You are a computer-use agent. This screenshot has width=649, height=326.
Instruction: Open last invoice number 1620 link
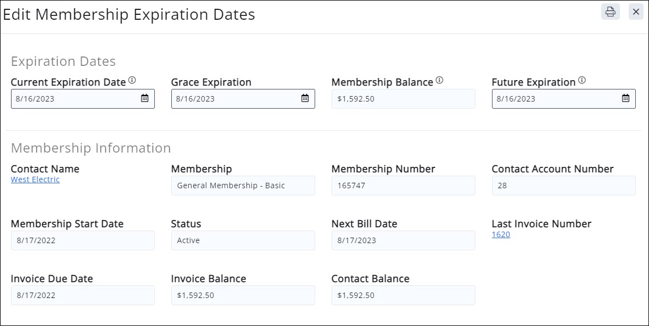coord(501,234)
